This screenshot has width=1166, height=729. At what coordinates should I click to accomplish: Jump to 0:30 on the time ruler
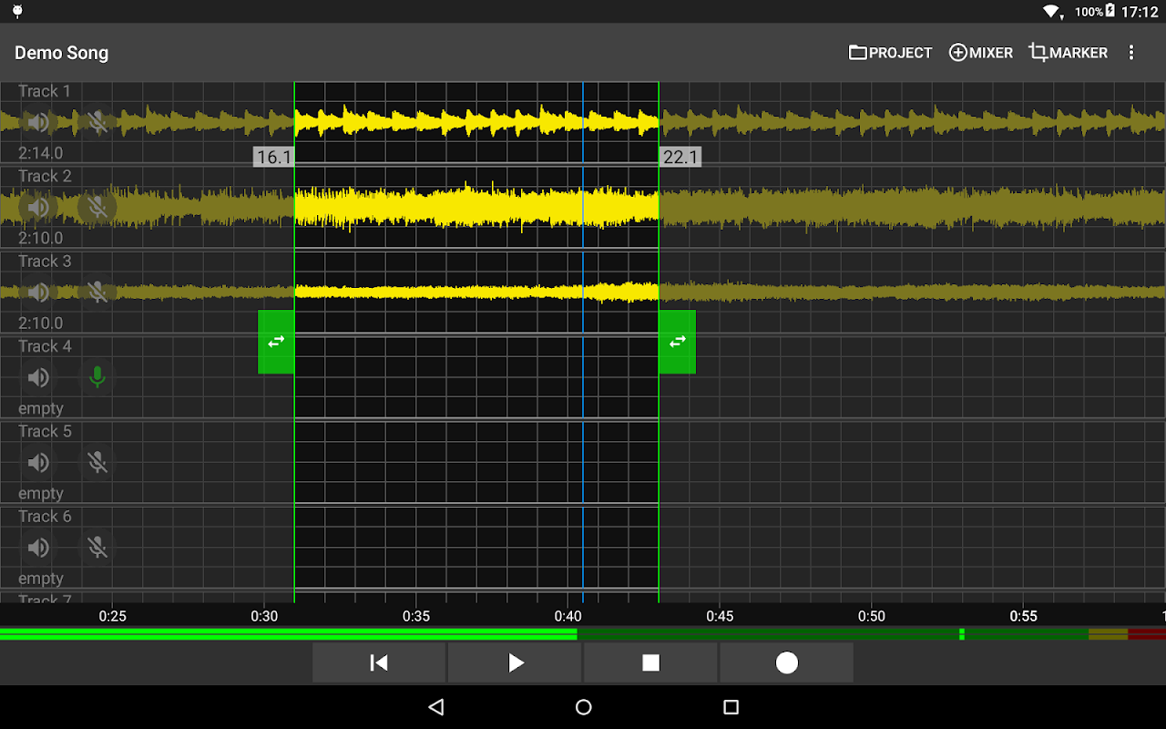click(x=264, y=616)
